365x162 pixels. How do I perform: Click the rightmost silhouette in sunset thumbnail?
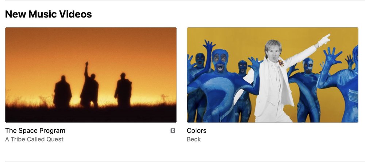123,90
